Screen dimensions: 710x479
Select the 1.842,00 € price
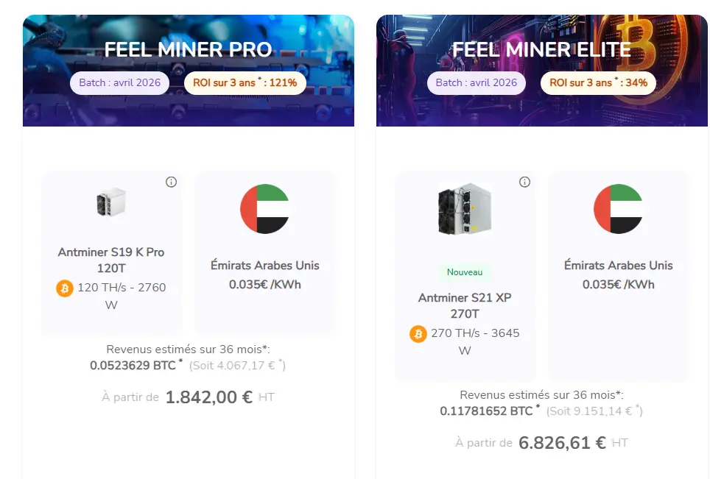pyautogui.click(x=209, y=397)
